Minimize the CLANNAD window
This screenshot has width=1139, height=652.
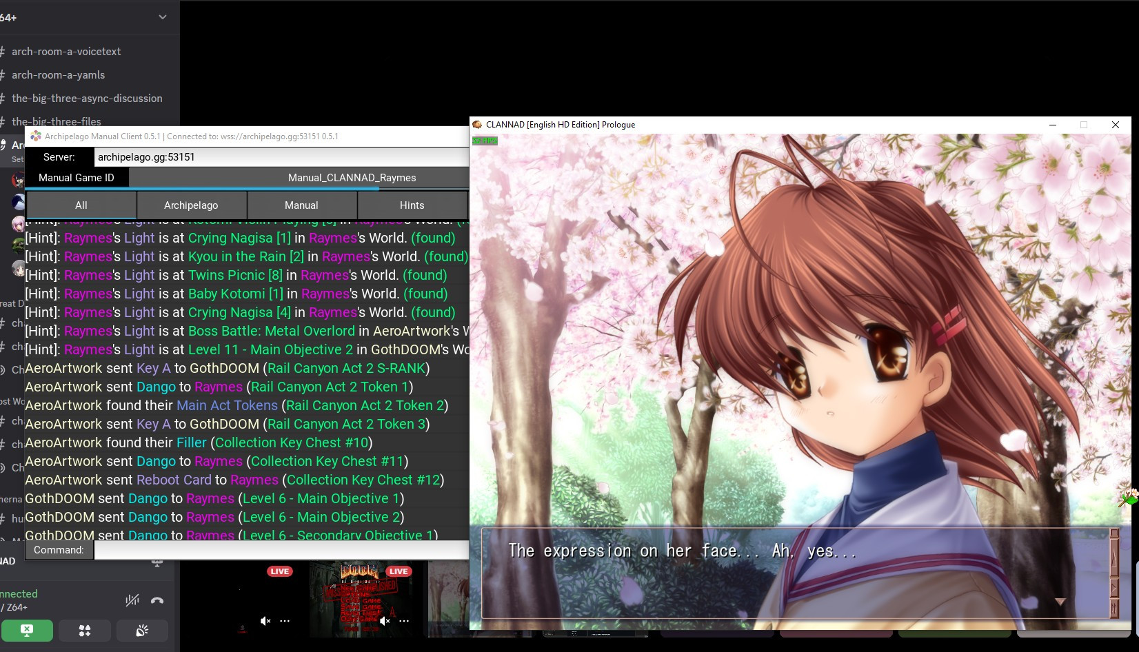click(x=1053, y=125)
